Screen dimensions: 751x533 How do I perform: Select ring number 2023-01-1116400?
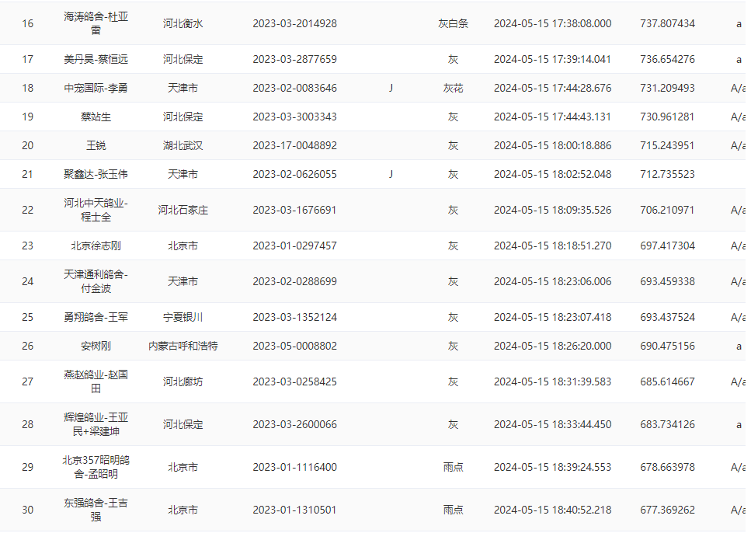(294, 467)
